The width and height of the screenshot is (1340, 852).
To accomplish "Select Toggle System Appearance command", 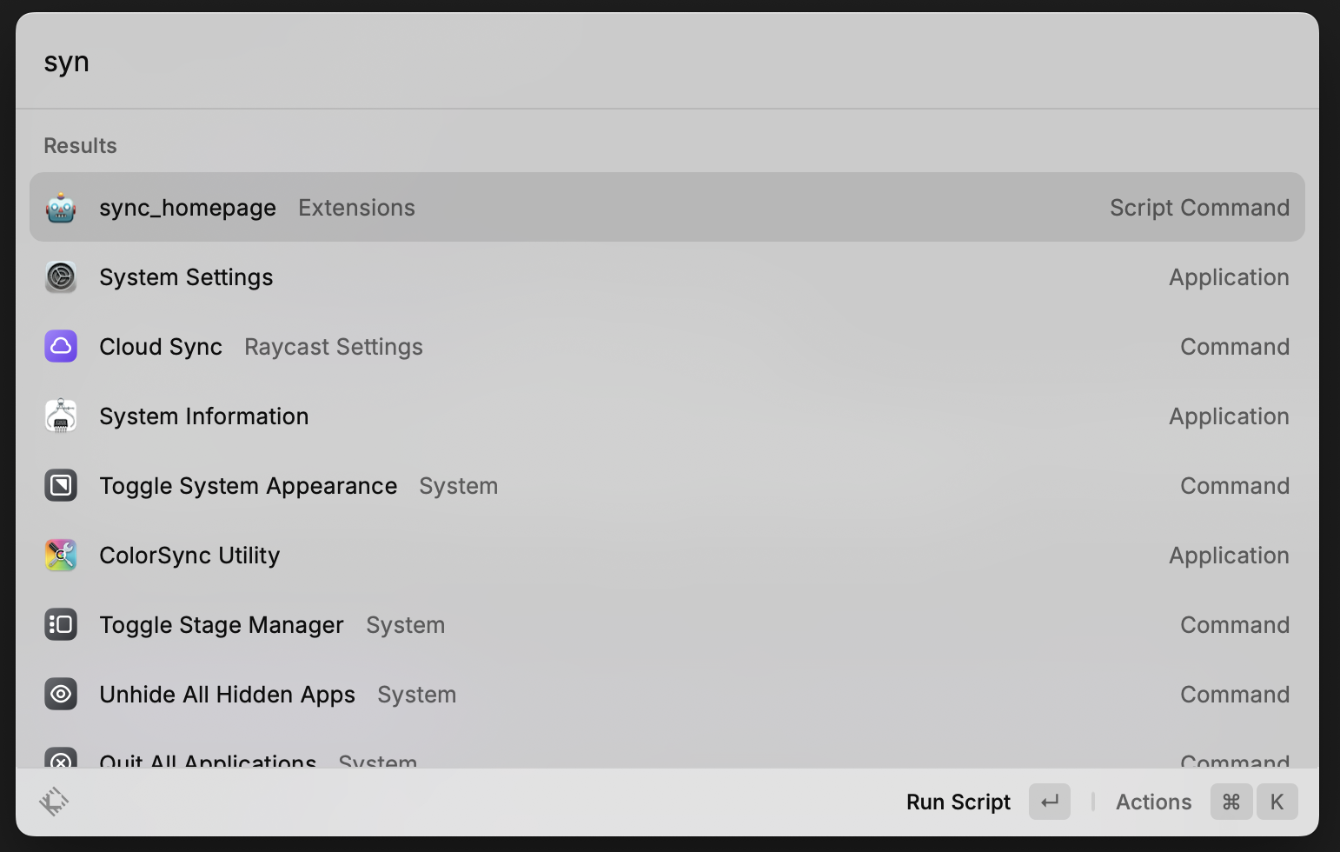I will coord(667,486).
